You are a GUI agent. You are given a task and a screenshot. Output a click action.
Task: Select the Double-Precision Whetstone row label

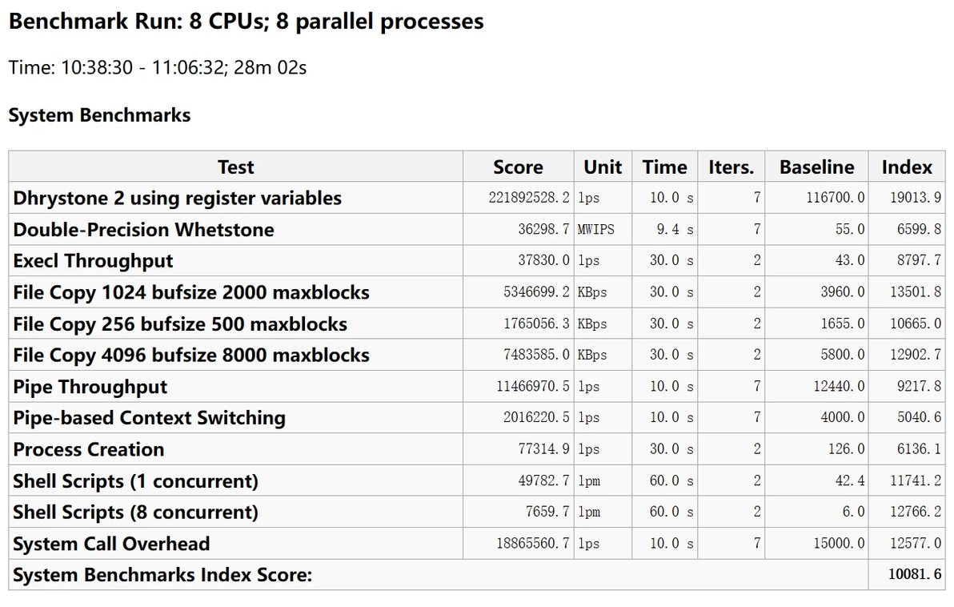tap(143, 230)
